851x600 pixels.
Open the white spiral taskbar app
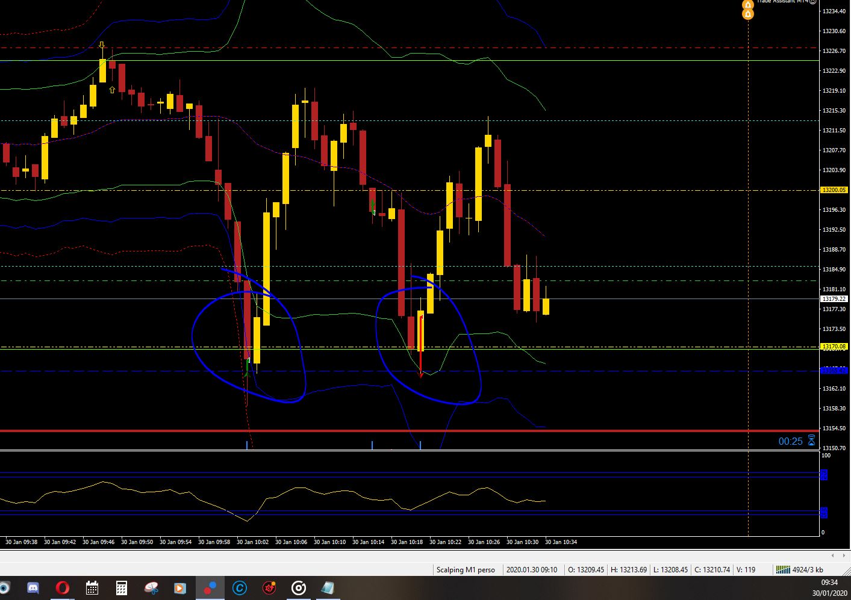pyautogui.click(x=299, y=588)
